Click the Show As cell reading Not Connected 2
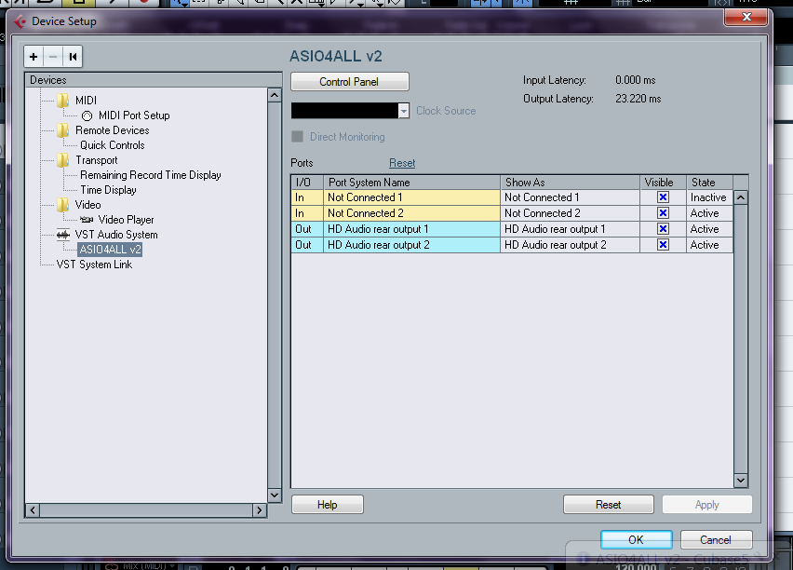The image size is (793, 570). click(x=570, y=213)
